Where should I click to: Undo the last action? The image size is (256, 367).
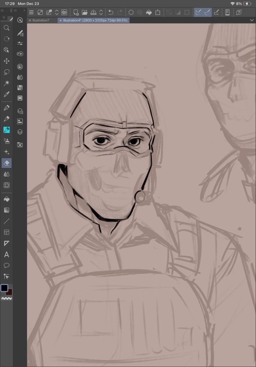pyautogui.click(x=111, y=12)
